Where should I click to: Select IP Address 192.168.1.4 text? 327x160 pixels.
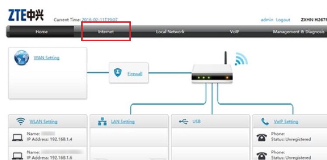tap(50, 139)
